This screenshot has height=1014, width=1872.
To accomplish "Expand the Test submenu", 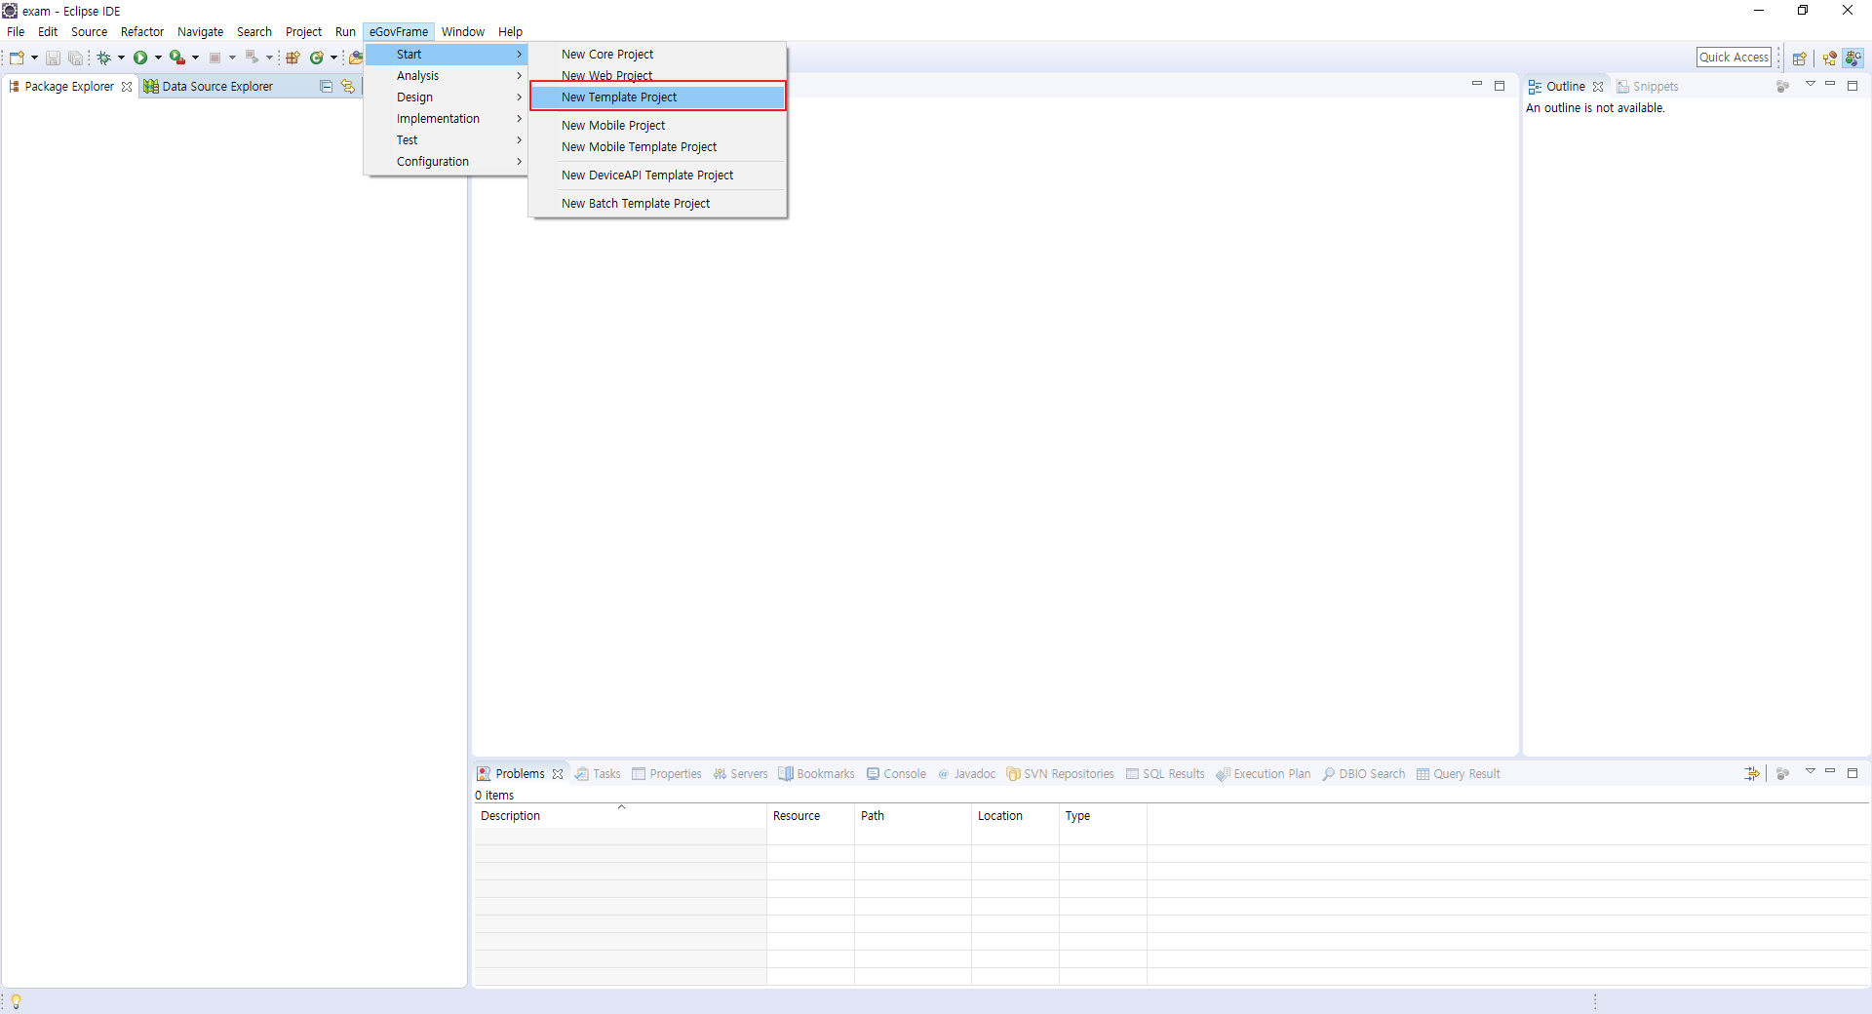I will [x=447, y=140].
